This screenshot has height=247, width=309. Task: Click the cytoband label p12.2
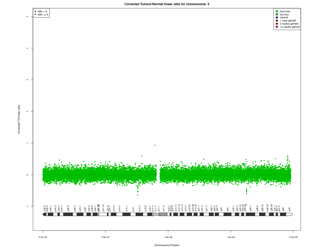click(x=145, y=208)
